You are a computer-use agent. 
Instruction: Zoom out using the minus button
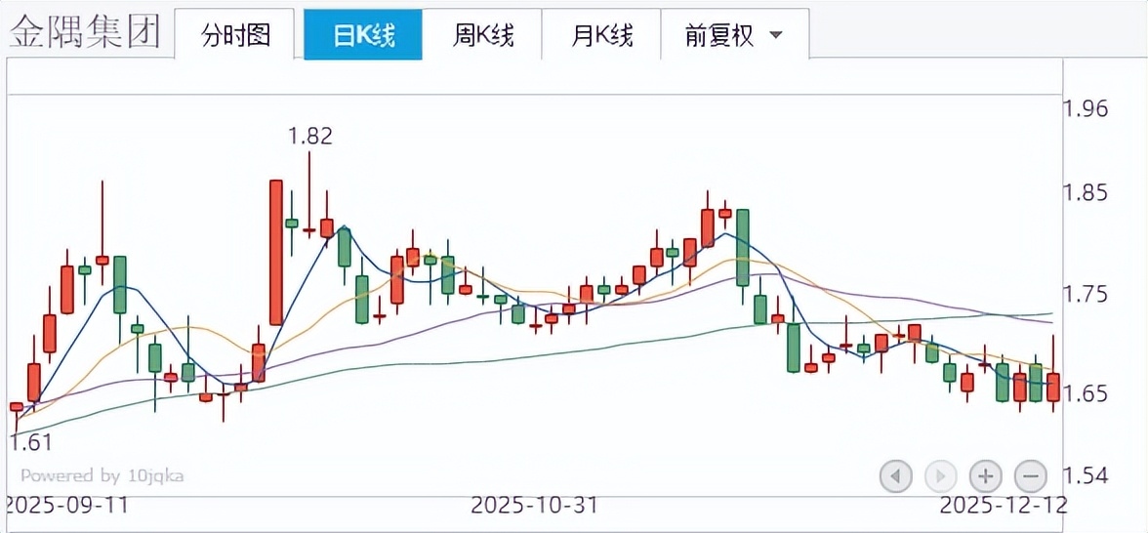coord(1030,476)
